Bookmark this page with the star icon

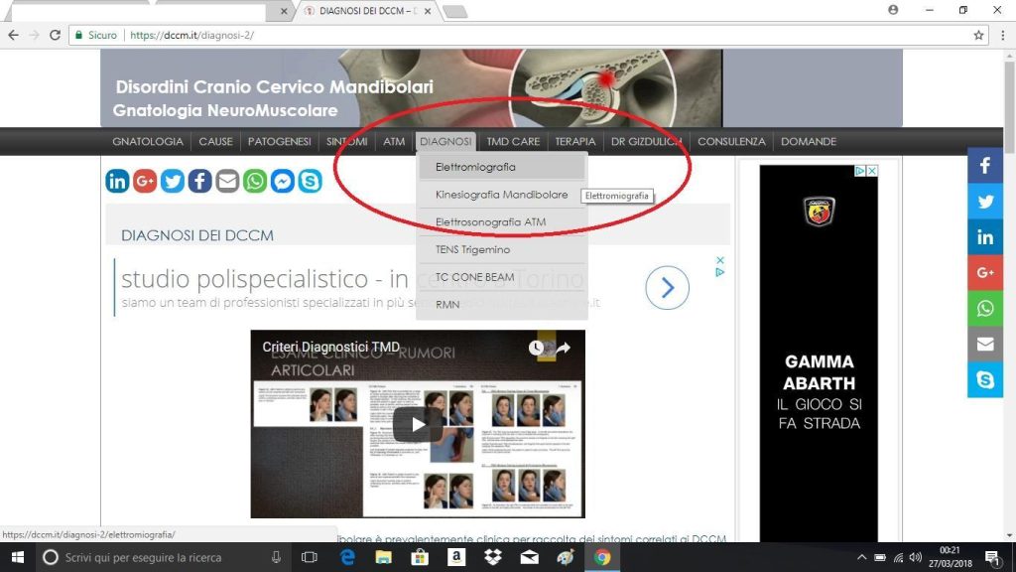tap(978, 35)
